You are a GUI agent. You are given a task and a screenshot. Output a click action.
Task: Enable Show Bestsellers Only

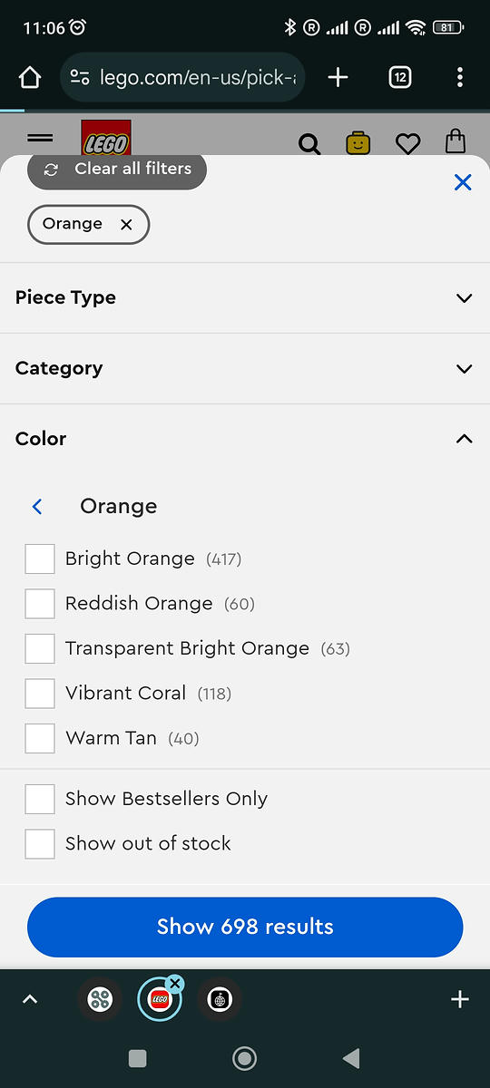pos(40,799)
